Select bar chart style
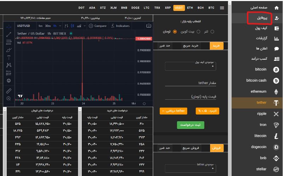The width and height of the screenshot is (283, 176). point(66,26)
